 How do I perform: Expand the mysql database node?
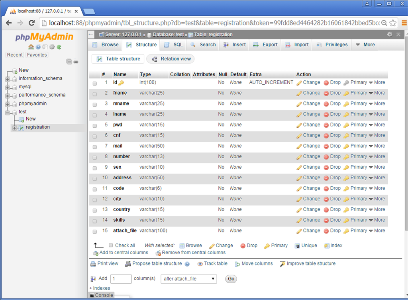8,87
